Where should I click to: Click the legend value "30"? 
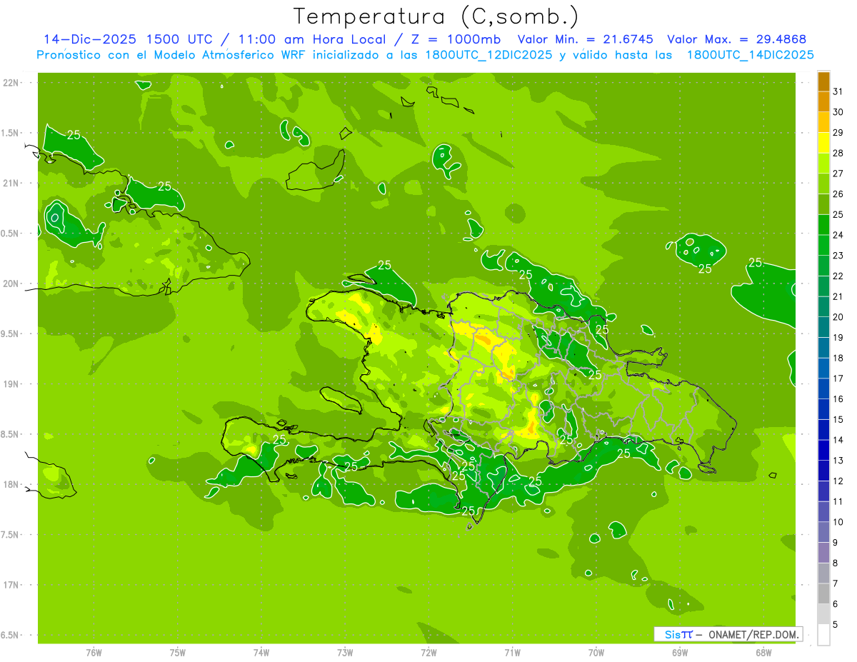click(838, 112)
